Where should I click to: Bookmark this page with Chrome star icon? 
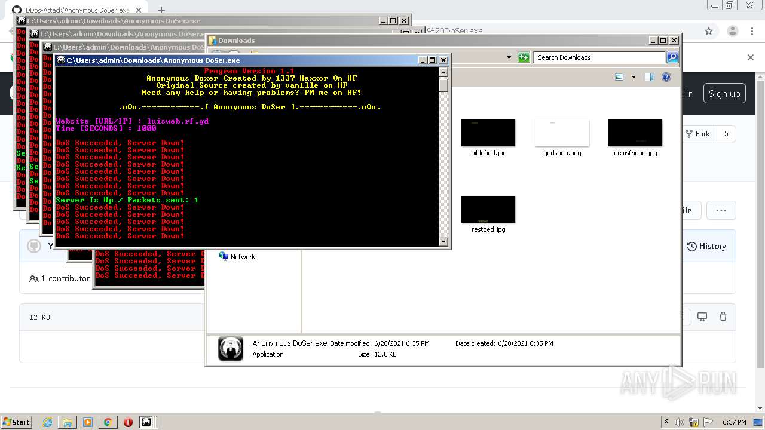click(709, 31)
